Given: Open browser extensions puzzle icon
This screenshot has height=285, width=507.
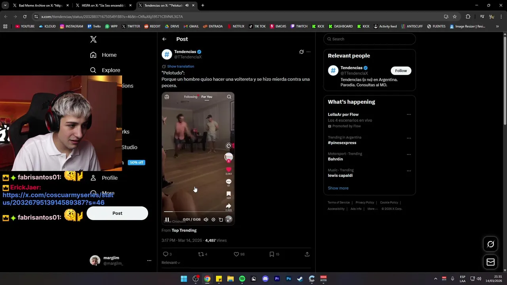Looking at the screenshot, I should click(x=468, y=17).
